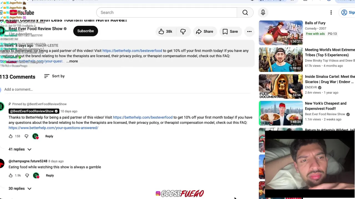Open betterhelp your-questions-answered link in comment
The width and height of the screenshot is (355, 199).
tap(53, 128)
